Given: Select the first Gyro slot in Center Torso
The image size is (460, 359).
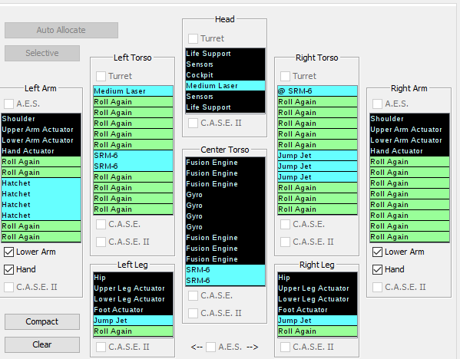Looking at the screenshot, I should [x=225, y=195].
